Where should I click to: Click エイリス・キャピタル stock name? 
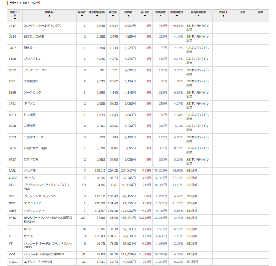pos(38,262)
